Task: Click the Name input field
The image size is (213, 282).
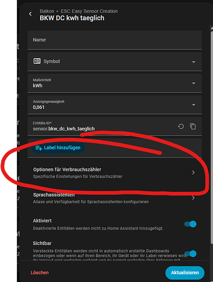Action: [x=114, y=40]
